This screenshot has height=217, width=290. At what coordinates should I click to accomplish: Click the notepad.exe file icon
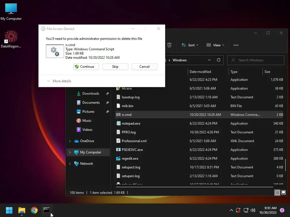(118, 123)
